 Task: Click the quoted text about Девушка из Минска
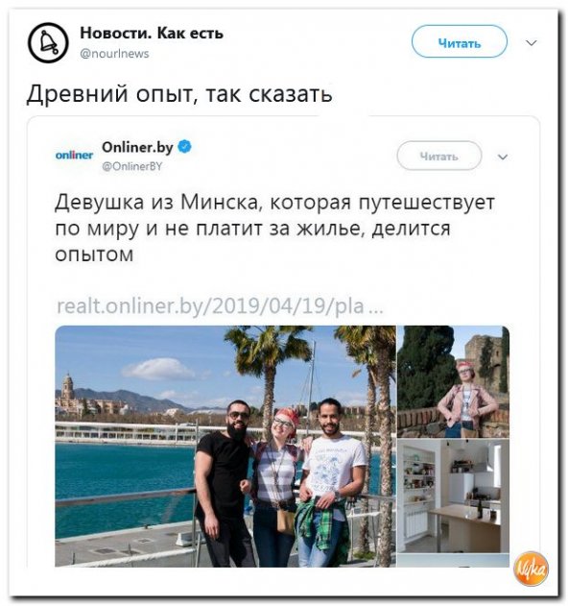(x=274, y=228)
